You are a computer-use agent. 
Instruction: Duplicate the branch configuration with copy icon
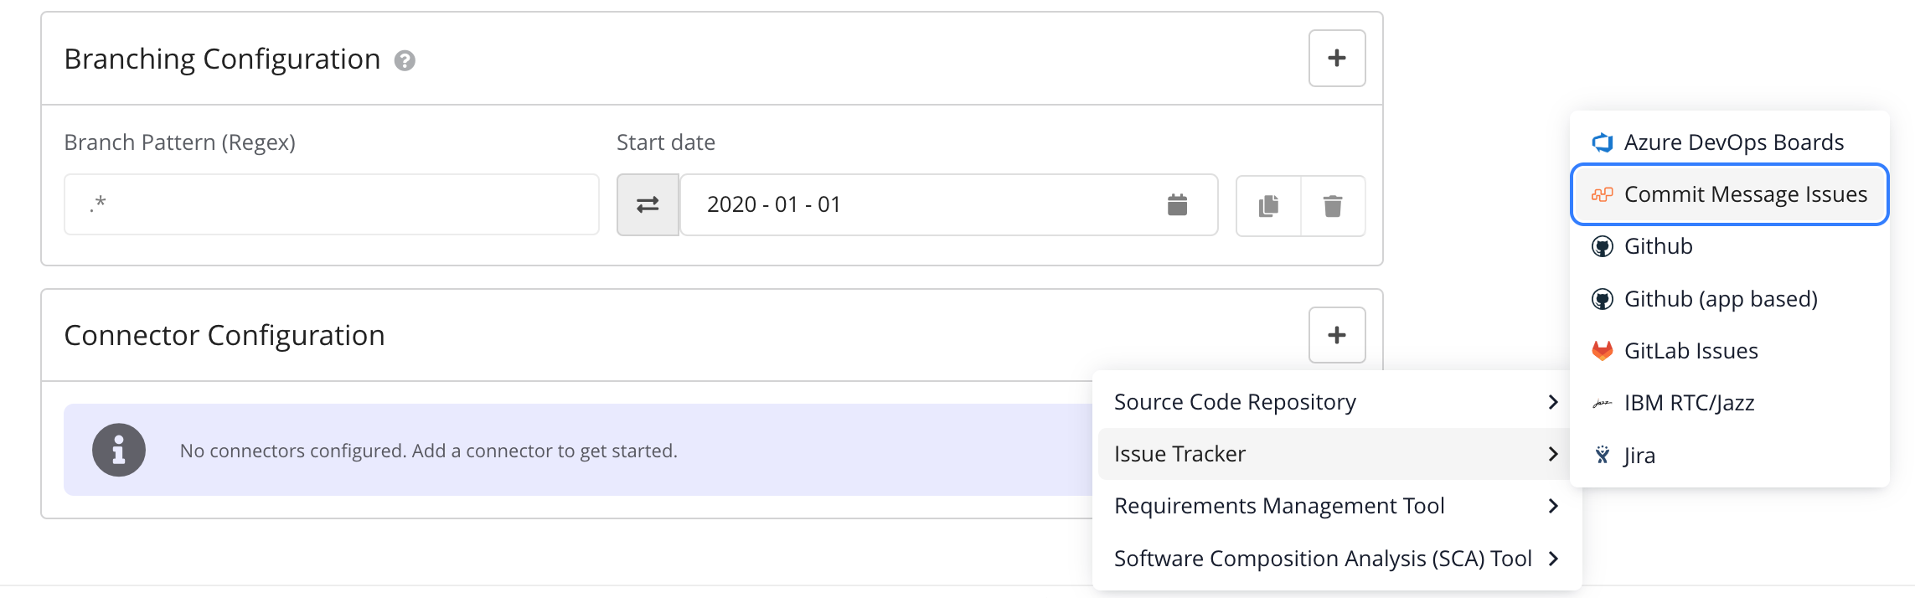(x=1268, y=205)
